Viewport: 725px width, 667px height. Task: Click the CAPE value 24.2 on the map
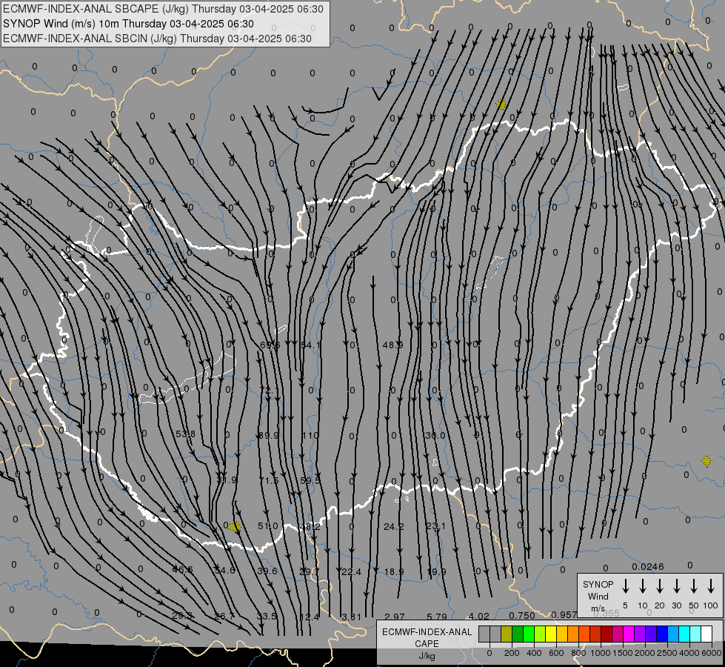click(393, 526)
